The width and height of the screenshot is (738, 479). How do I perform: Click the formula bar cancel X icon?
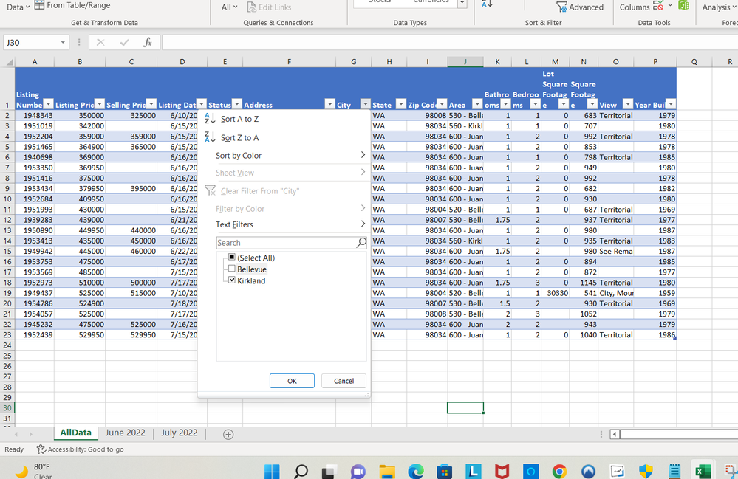100,43
